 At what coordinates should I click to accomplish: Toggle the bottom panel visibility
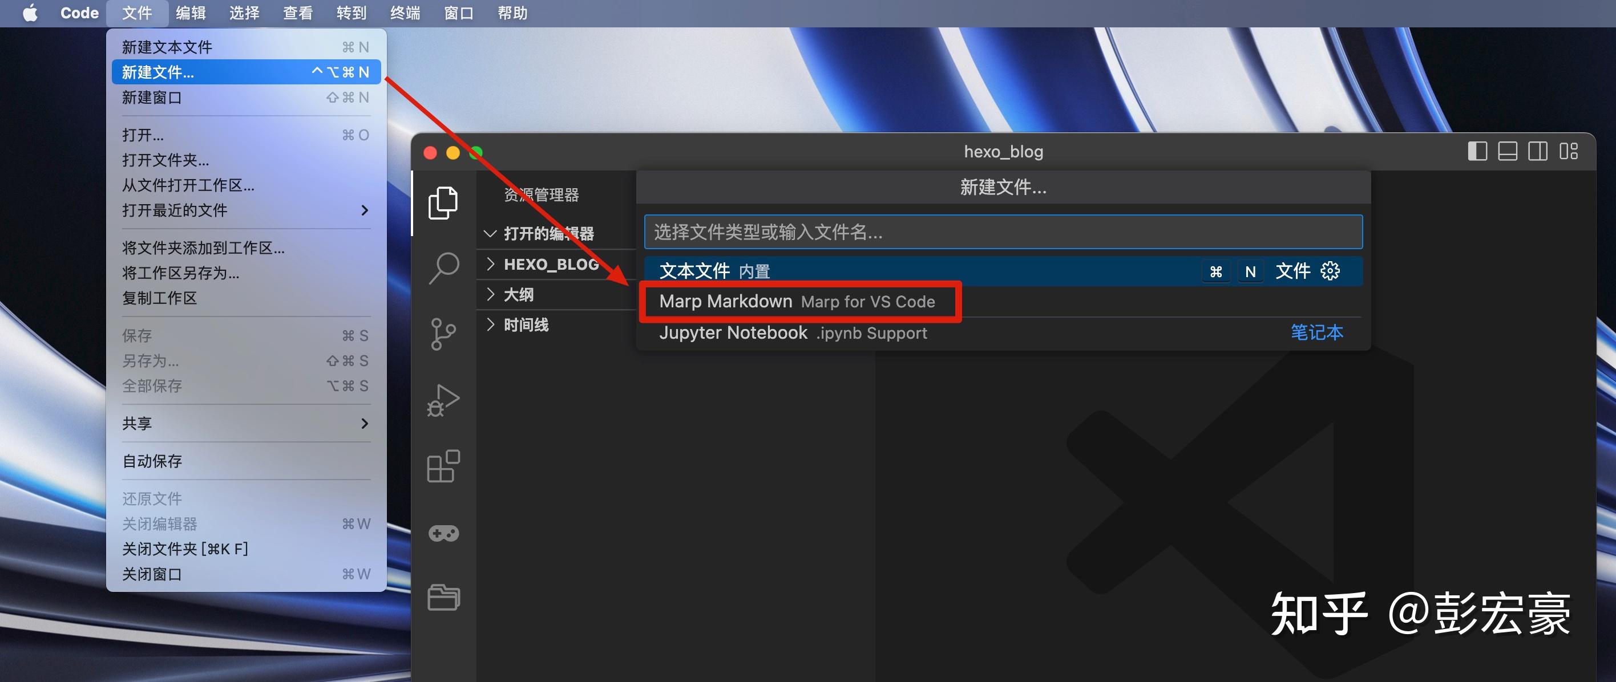click(x=1508, y=151)
